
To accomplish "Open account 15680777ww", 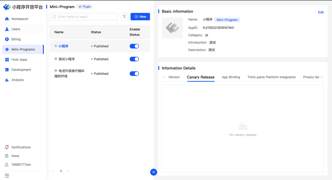I will pos(21,165).
